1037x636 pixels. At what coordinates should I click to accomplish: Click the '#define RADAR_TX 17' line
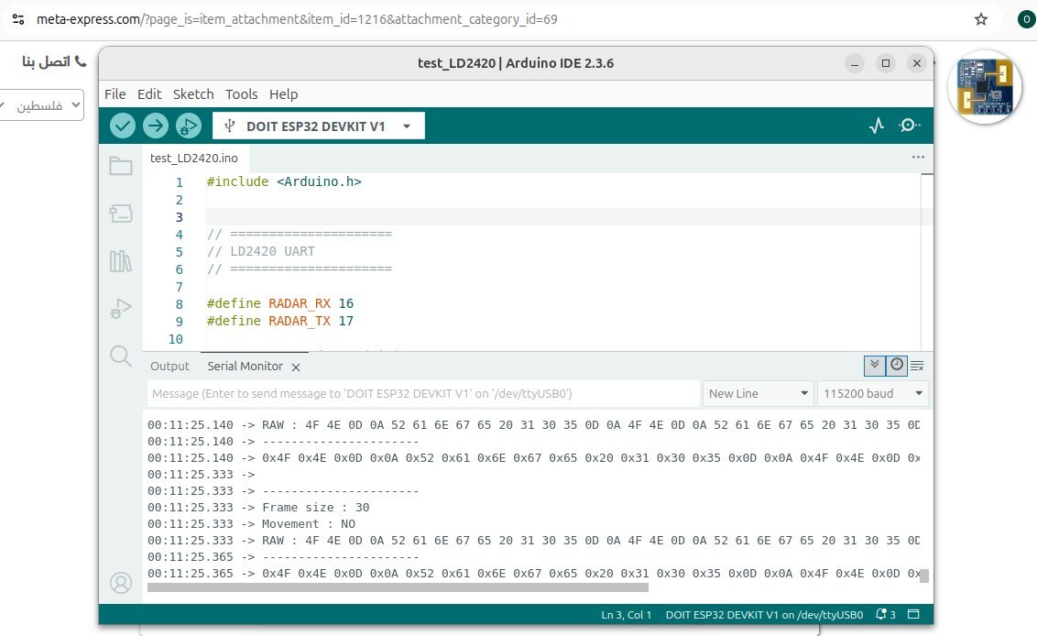coord(280,321)
